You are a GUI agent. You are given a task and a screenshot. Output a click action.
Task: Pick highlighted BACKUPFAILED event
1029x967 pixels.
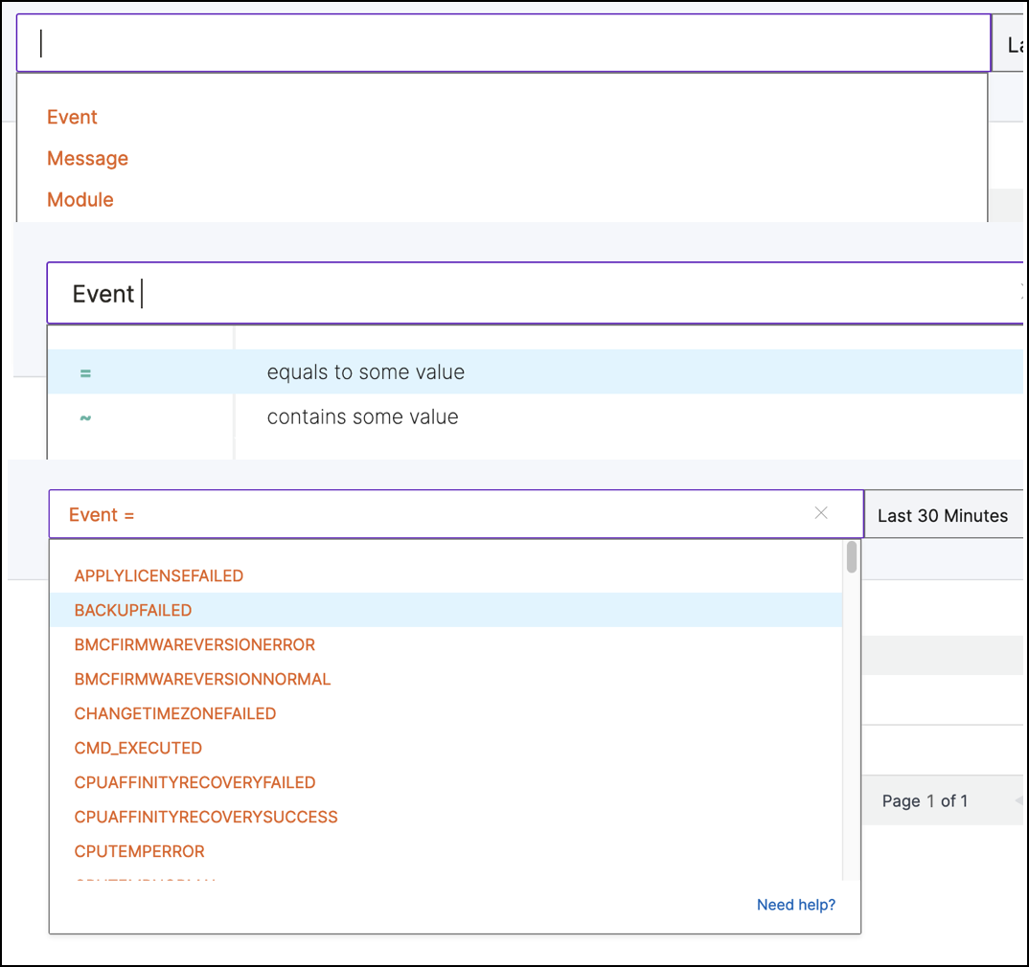point(446,610)
